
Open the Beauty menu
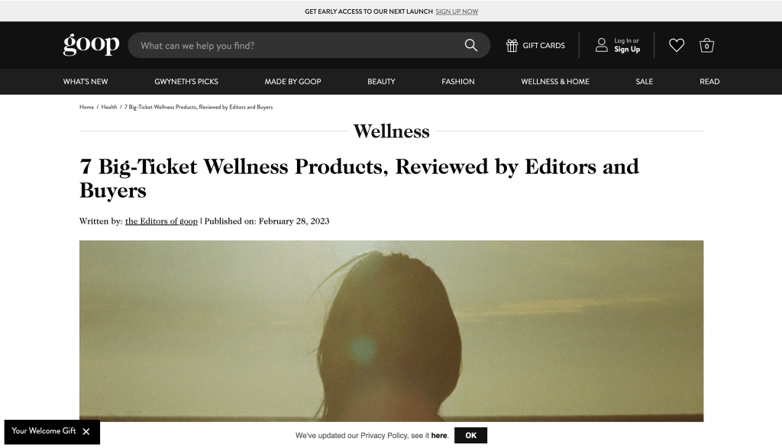tap(381, 82)
